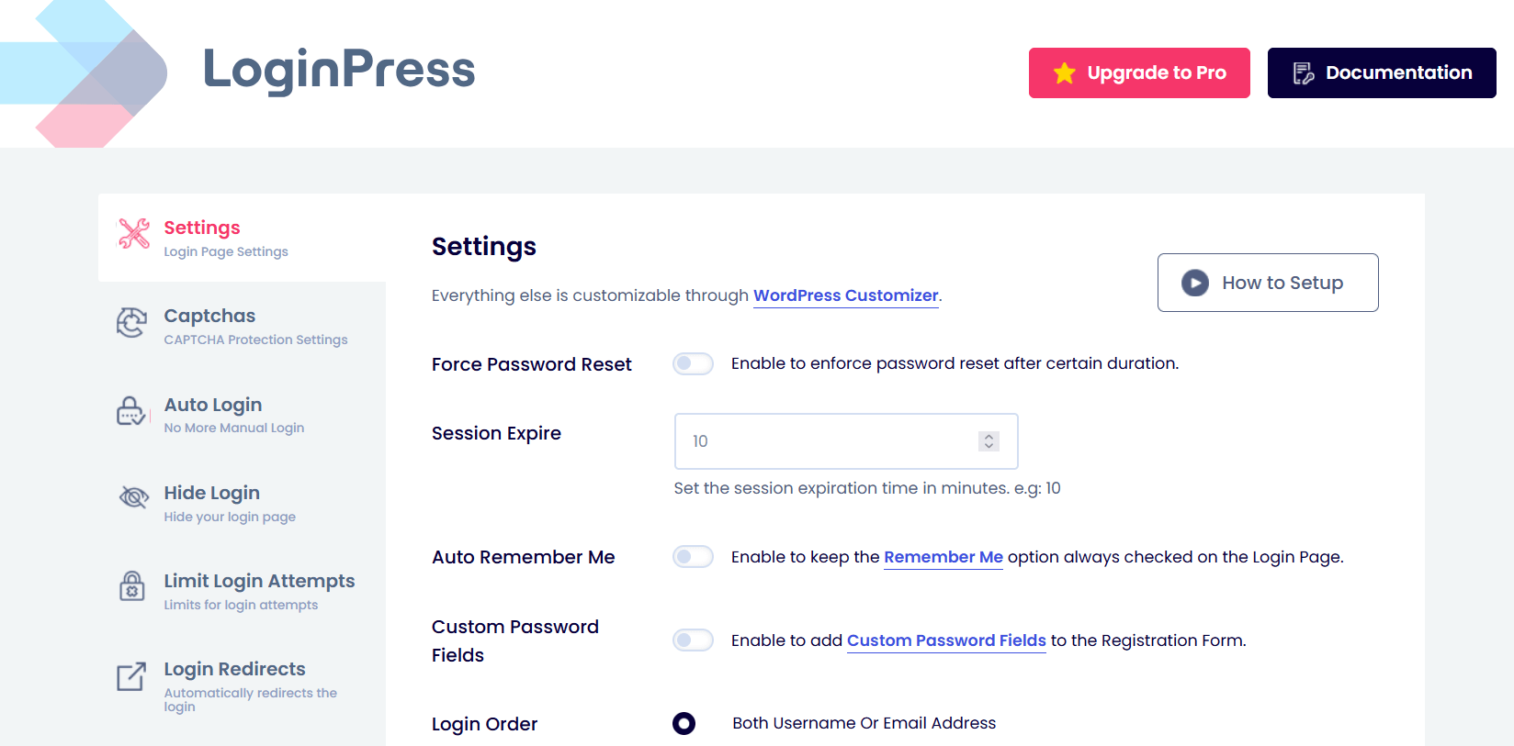Viewport: 1514px width, 746px height.
Task: Open the Captchas settings section
Action: click(209, 316)
